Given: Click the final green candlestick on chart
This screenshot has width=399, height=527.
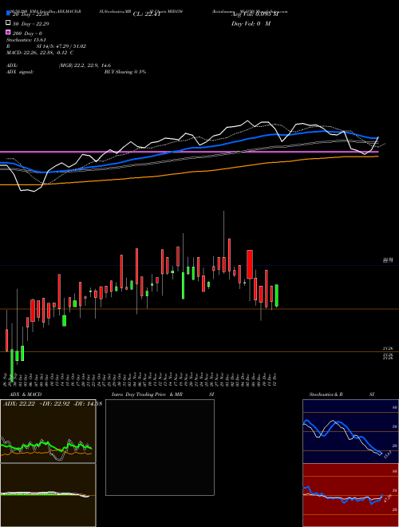Looking at the screenshot, I should [277, 295].
